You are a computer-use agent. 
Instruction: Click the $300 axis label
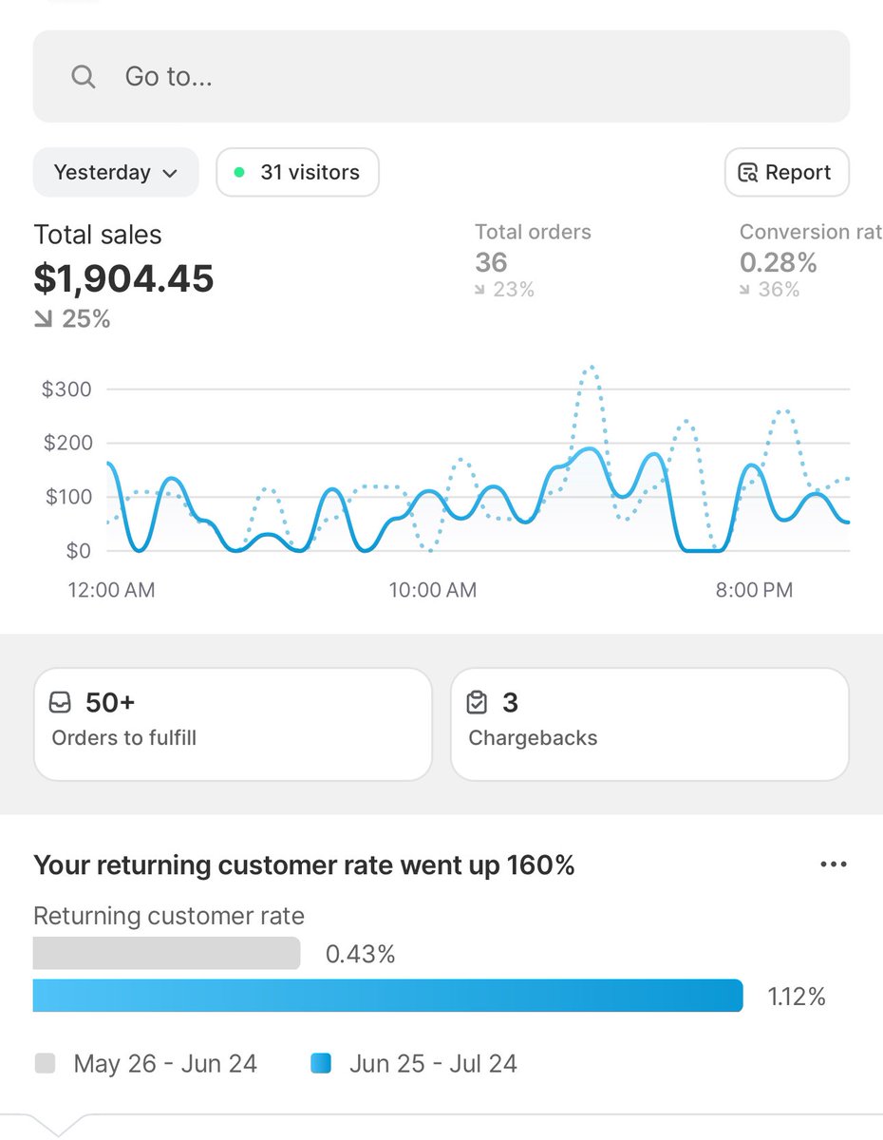pyautogui.click(x=66, y=389)
